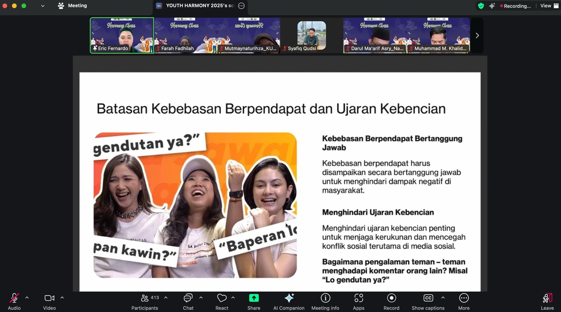Screen dimensions: 561x312
Task: Click the Record icon
Action: (x=391, y=298)
